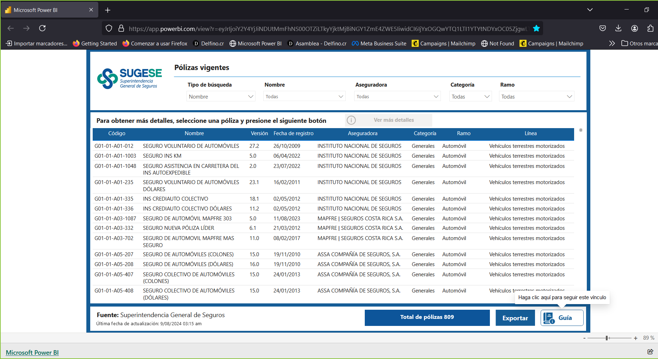Viewport: 658px width, 359px height.
Task: Open the extensions puzzle icon
Action: click(x=650, y=28)
